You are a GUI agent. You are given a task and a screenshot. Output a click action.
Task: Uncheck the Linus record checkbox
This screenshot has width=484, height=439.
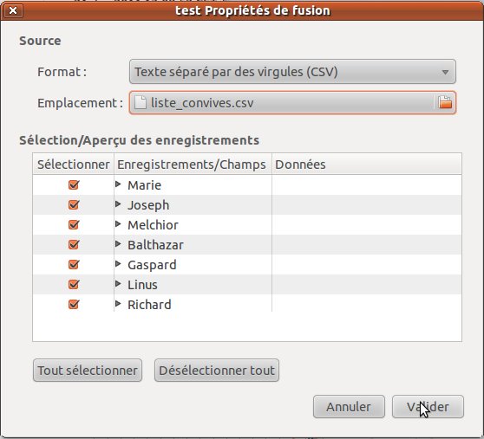pyautogui.click(x=74, y=284)
